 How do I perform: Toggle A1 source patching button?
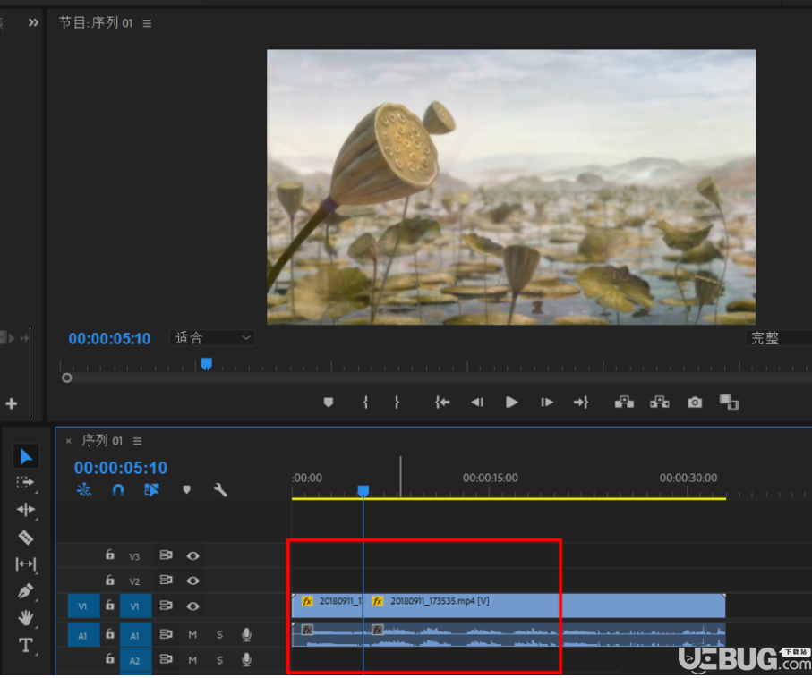[x=83, y=636]
